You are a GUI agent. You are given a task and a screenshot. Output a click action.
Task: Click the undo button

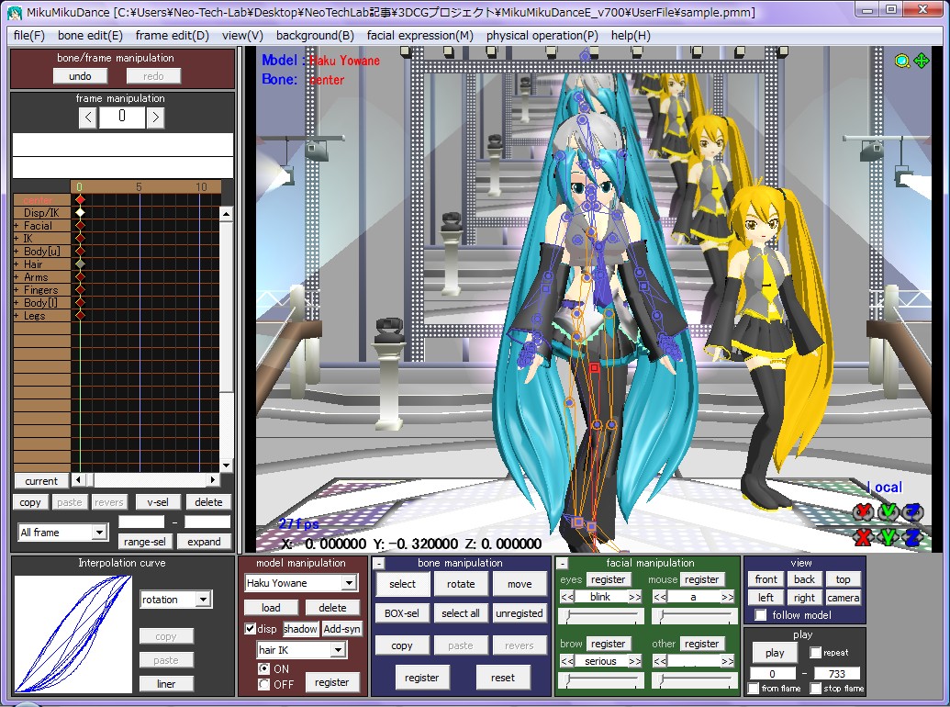coord(80,75)
